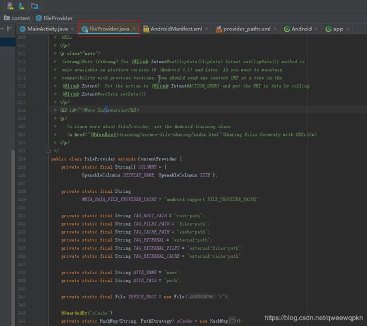
Task: Click the TAG_FILES_PATH constant
Action: click(x=151, y=224)
